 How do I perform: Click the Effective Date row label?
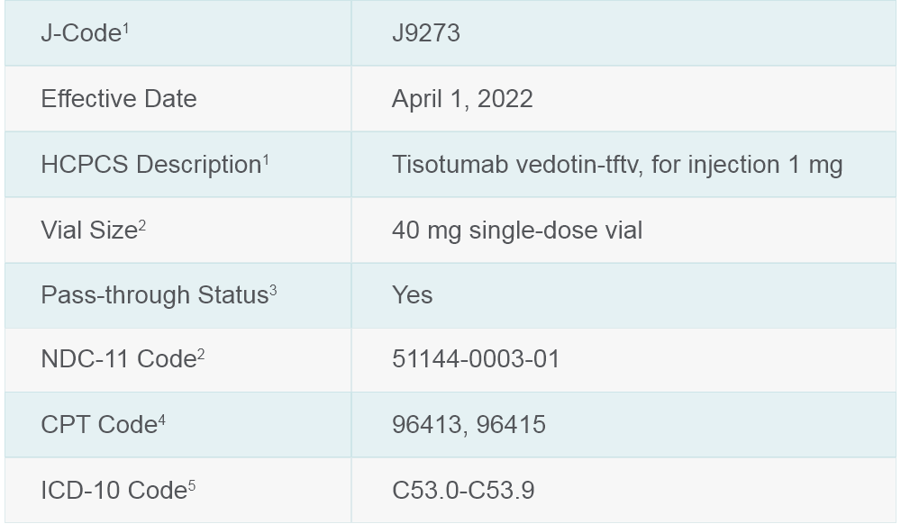click(x=119, y=99)
